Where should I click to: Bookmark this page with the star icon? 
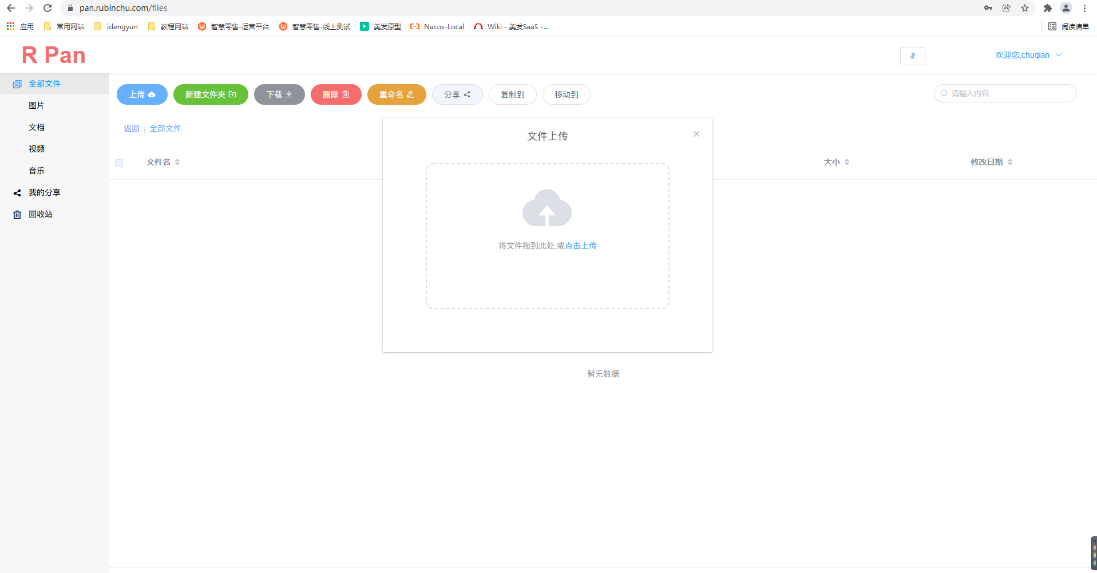1025,8
